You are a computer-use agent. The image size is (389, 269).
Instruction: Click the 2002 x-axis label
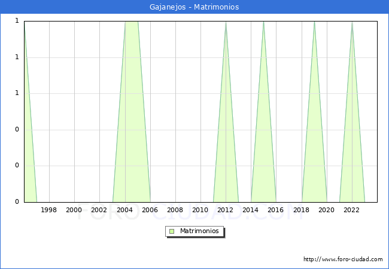click(99, 210)
